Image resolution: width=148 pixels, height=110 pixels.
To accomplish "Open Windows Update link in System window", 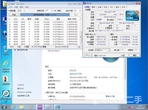I will 24,92.
